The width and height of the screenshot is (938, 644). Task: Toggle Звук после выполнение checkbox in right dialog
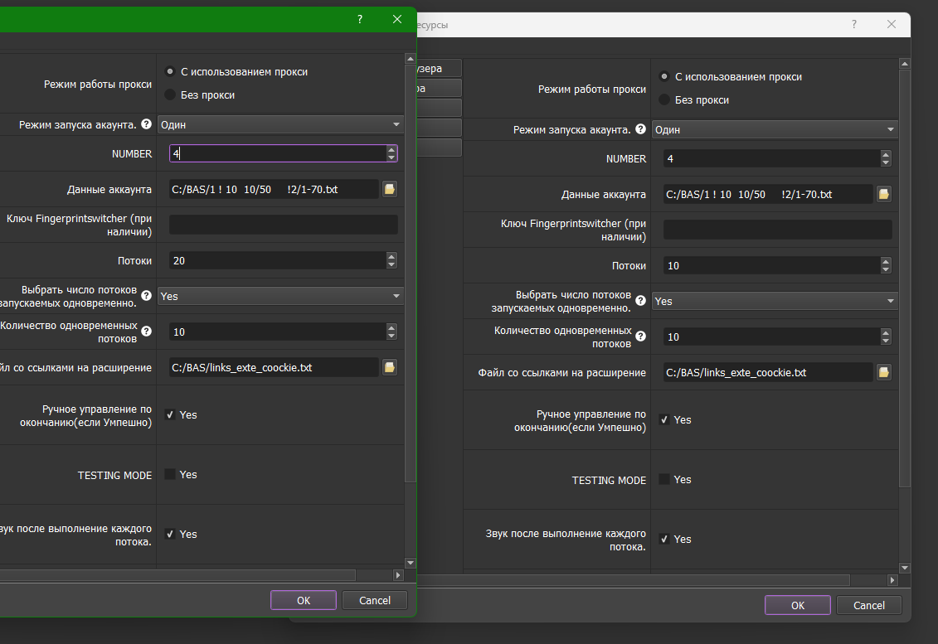click(x=664, y=539)
